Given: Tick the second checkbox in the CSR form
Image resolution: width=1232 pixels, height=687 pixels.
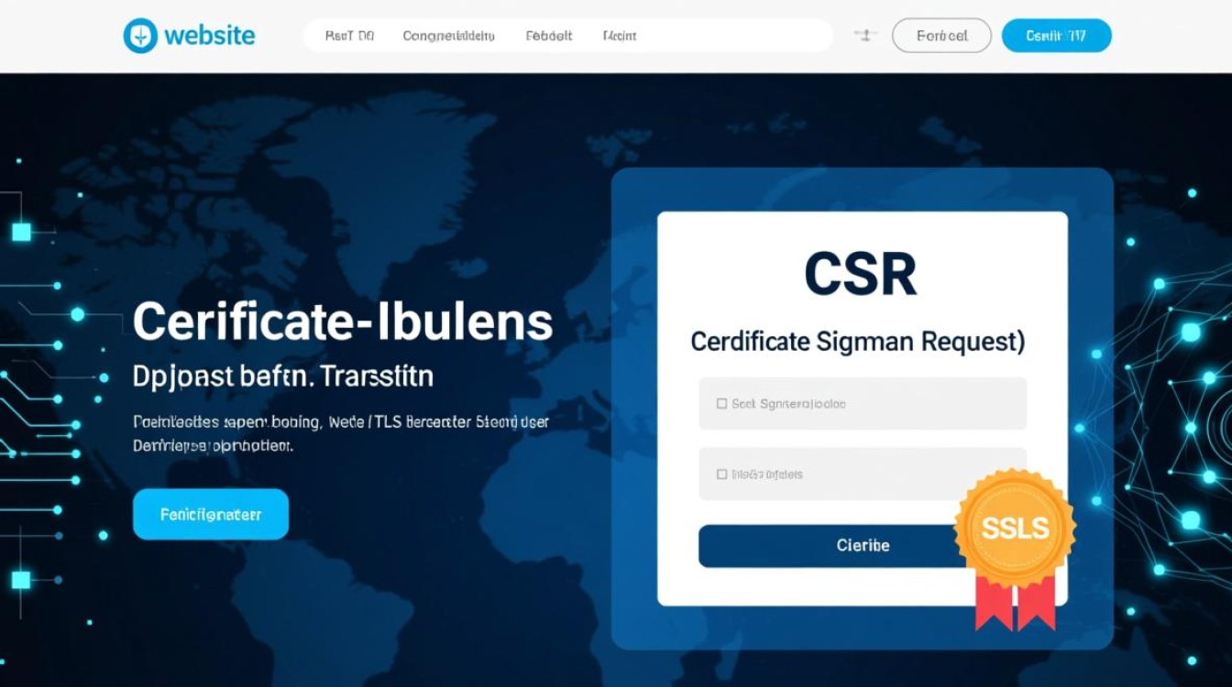Looking at the screenshot, I should (x=722, y=474).
